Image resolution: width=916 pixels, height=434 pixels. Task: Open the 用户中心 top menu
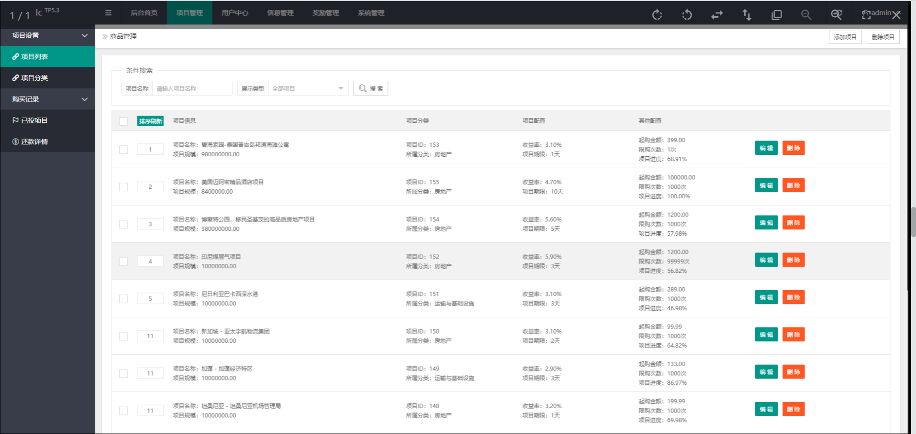tap(234, 13)
